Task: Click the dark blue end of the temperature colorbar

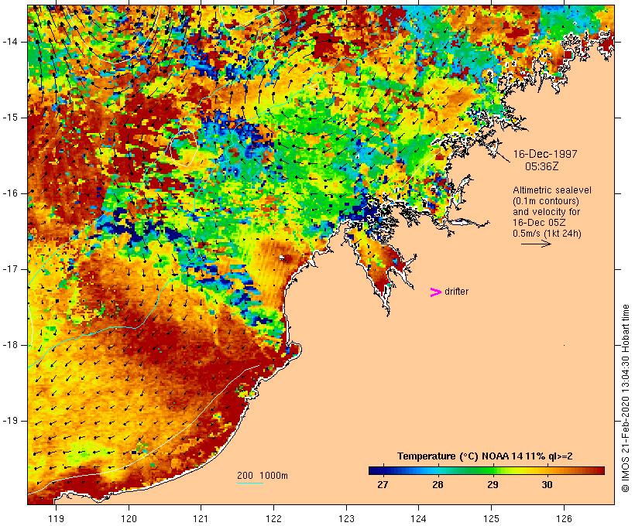Action: pyautogui.click(x=375, y=470)
